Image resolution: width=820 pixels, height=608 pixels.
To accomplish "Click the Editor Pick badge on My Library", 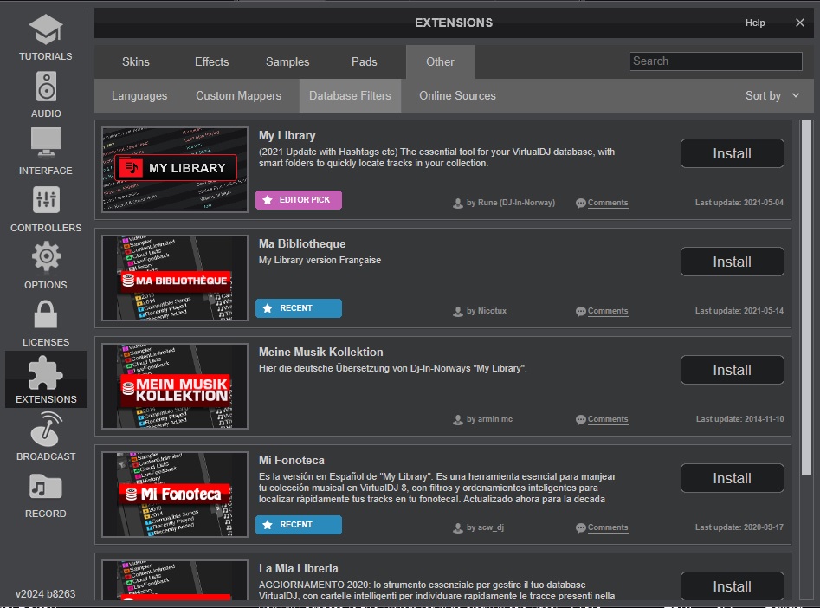I will (x=299, y=200).
